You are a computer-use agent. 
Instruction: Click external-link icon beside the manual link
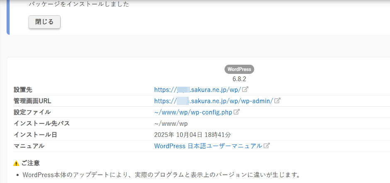click(x=267, y=146)
